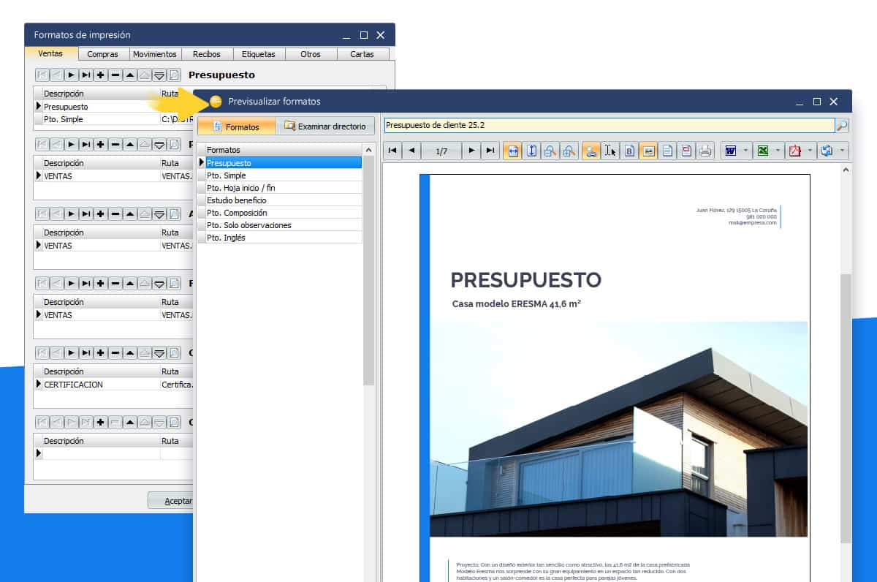Expand the PDF export options arrow
The height and width of the screenshot is (582, 877).
tap(810, 151)
